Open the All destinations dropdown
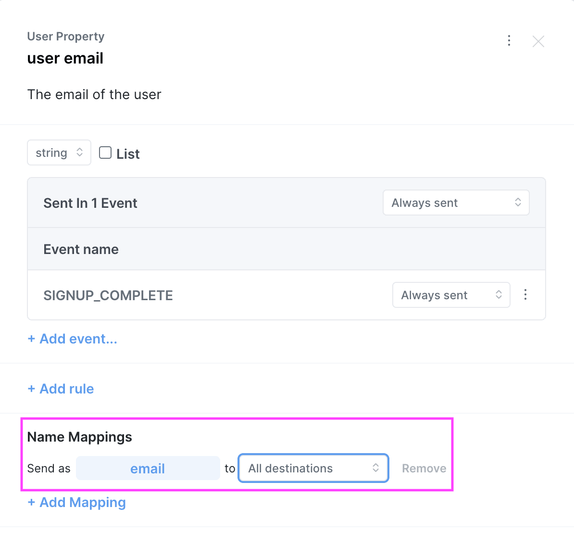This screenshot has width=574, height=533. pos(313,468)
